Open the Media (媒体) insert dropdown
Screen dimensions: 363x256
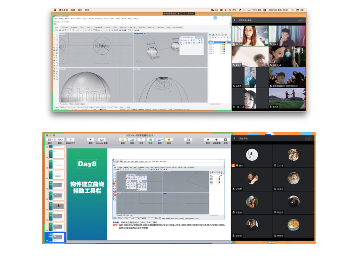pos(160,140)
